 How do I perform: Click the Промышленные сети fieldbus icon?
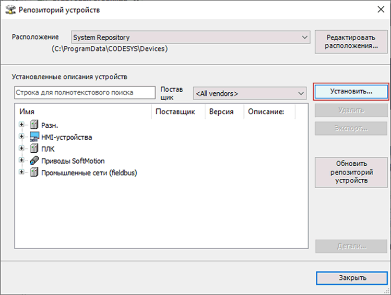coord(34,172)
